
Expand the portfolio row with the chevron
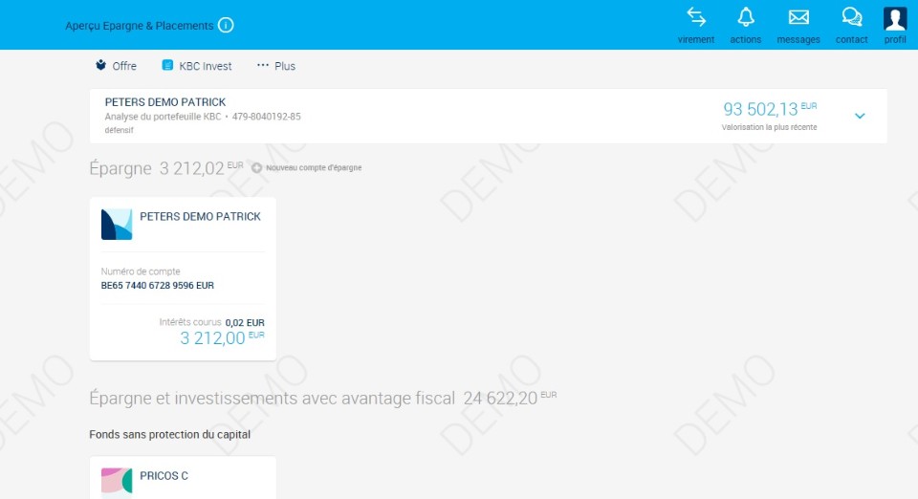[x=860, y=116]
